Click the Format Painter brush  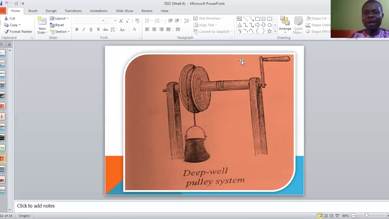[x=6, y=32]
